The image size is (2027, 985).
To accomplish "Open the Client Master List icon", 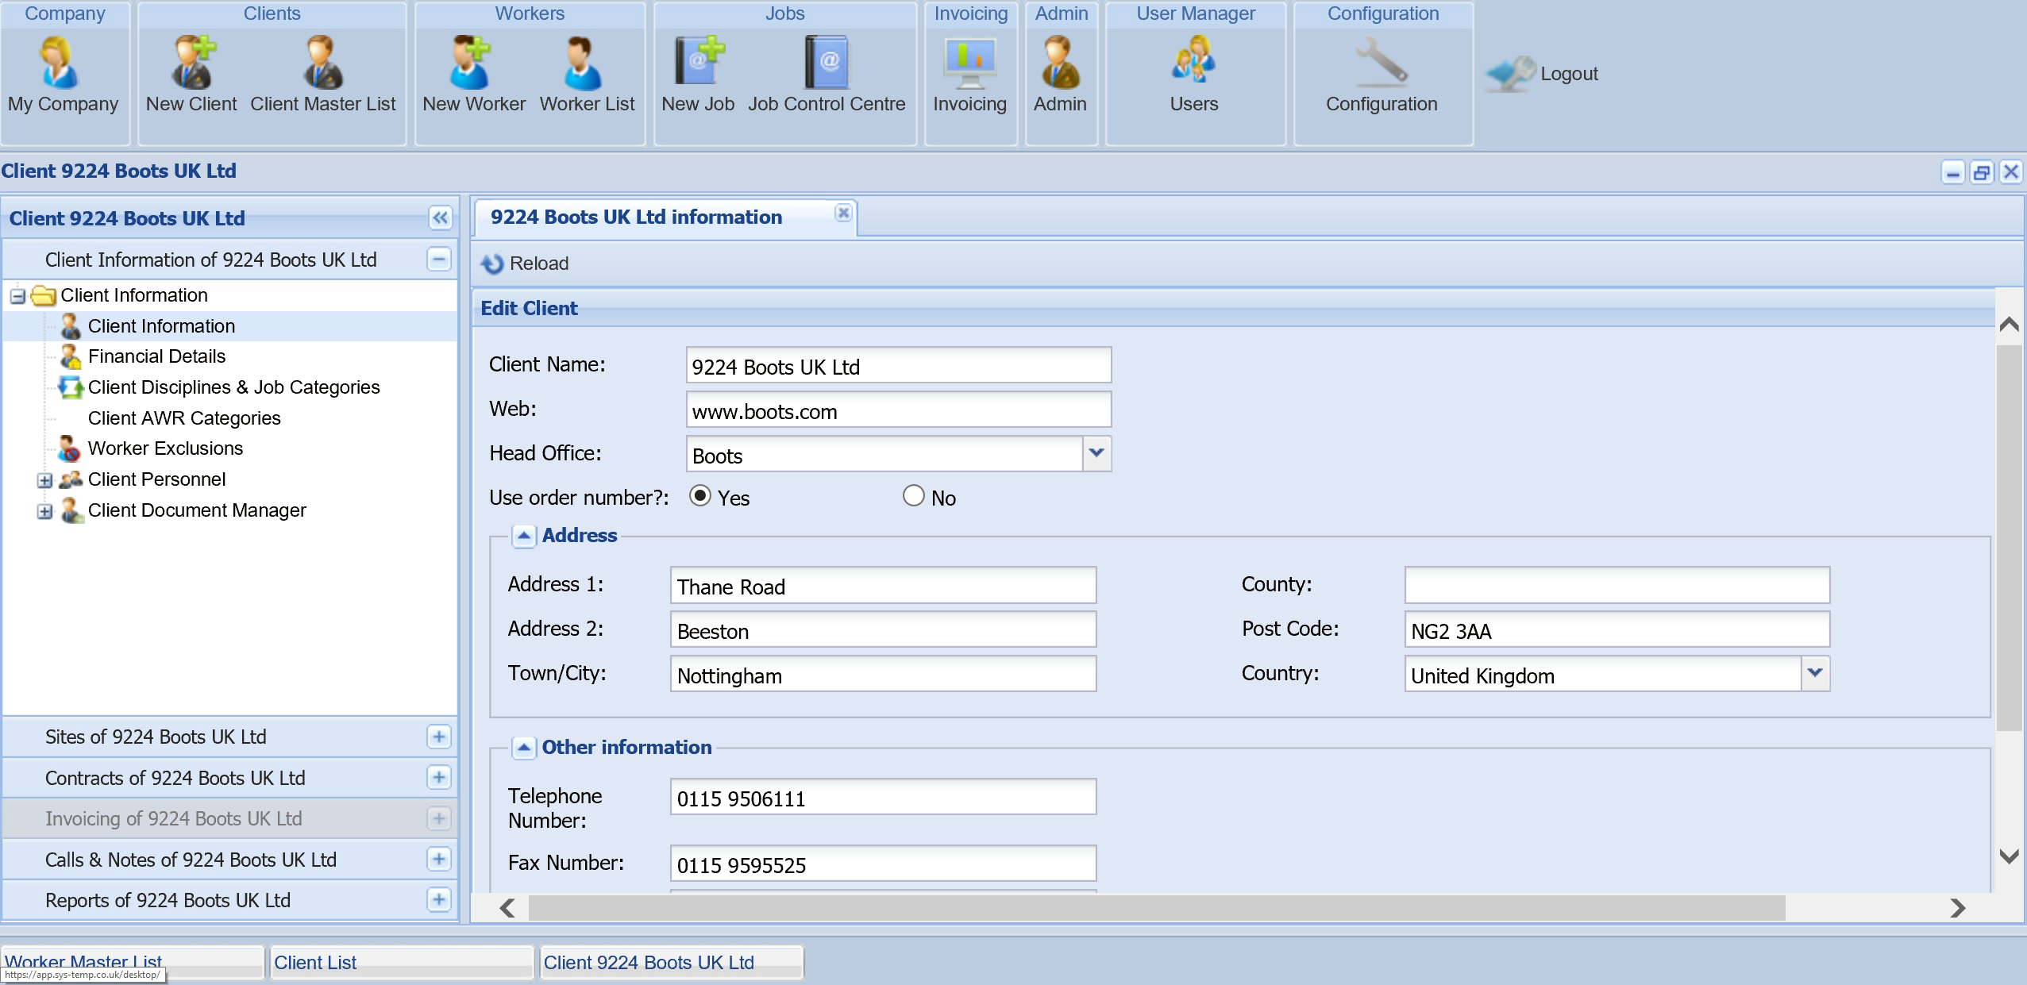I will [x=322, y=62].
